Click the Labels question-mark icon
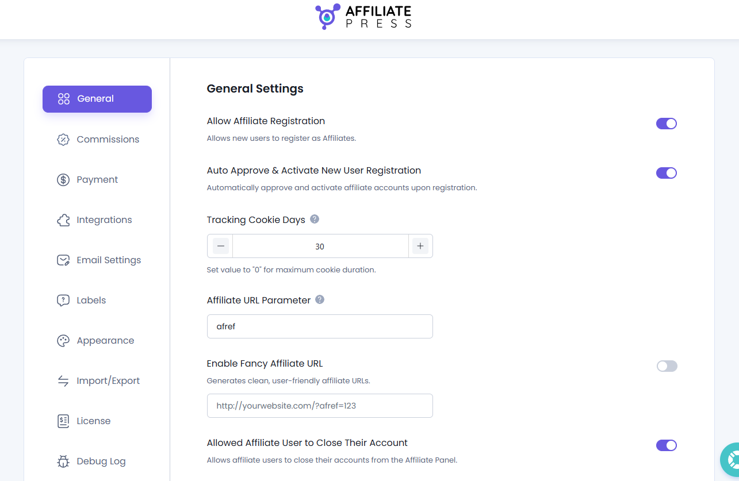Image resolution: width=739 pixels, height=481 pixels. click(63, 300)
